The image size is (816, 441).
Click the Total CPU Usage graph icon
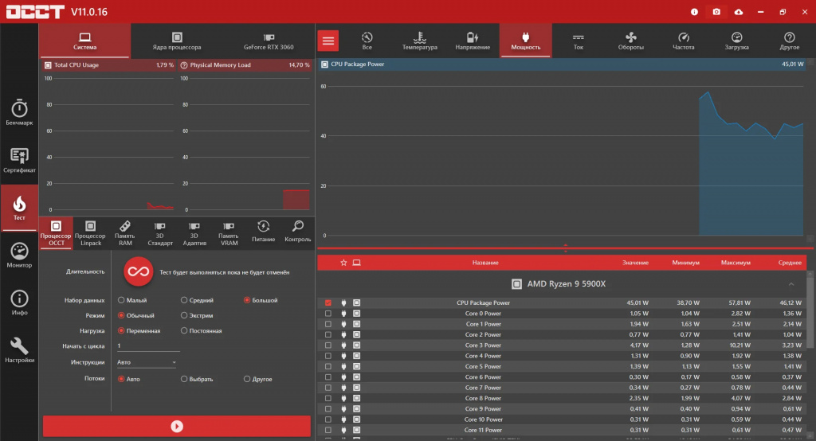[x=48, y=65]
